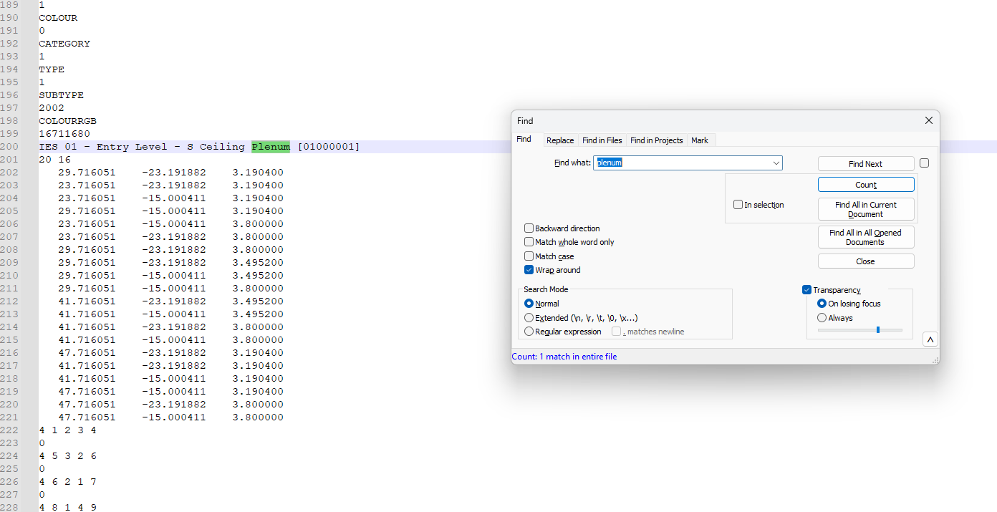Enable Match whole word only

coord(529,242)
